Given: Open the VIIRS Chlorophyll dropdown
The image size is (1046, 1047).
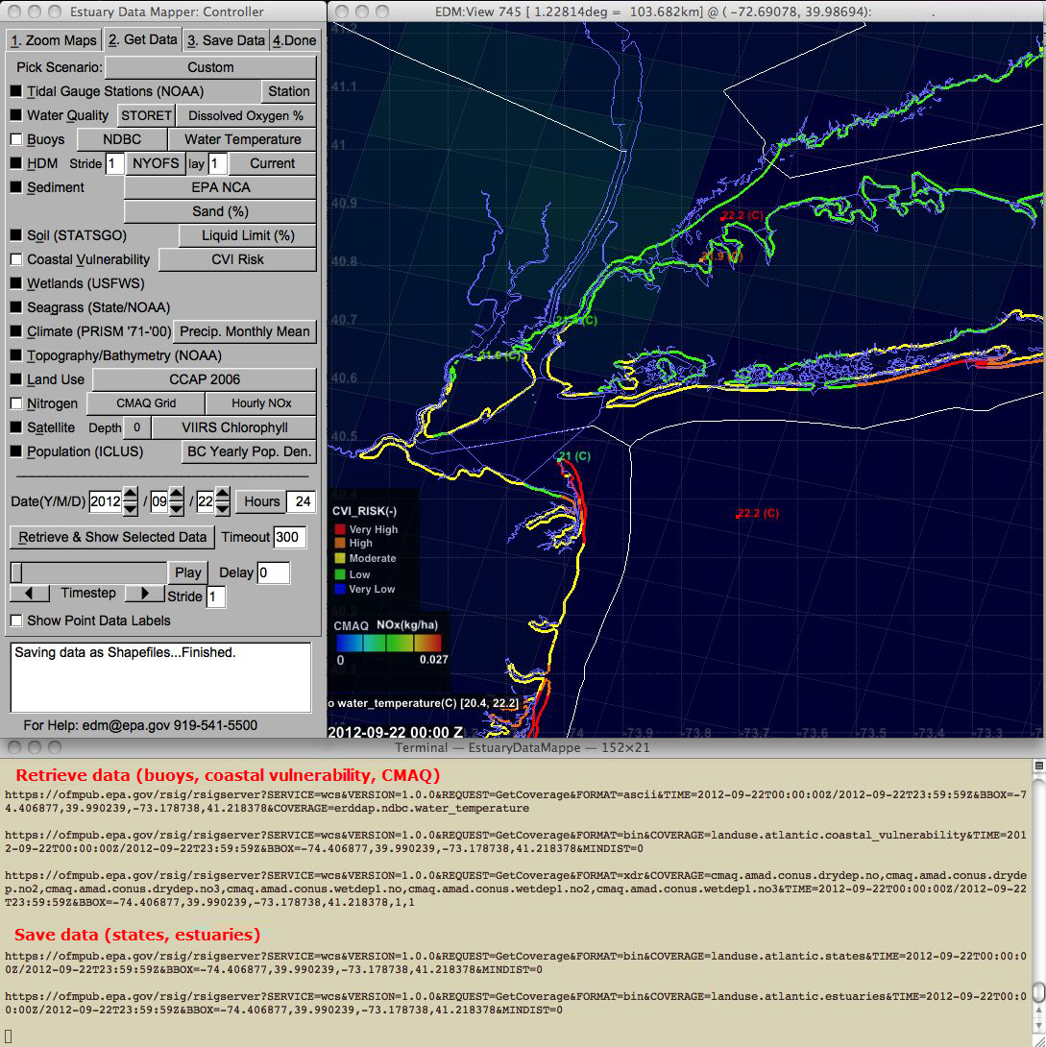Looking at the screenshot, I should click(234, 427).
